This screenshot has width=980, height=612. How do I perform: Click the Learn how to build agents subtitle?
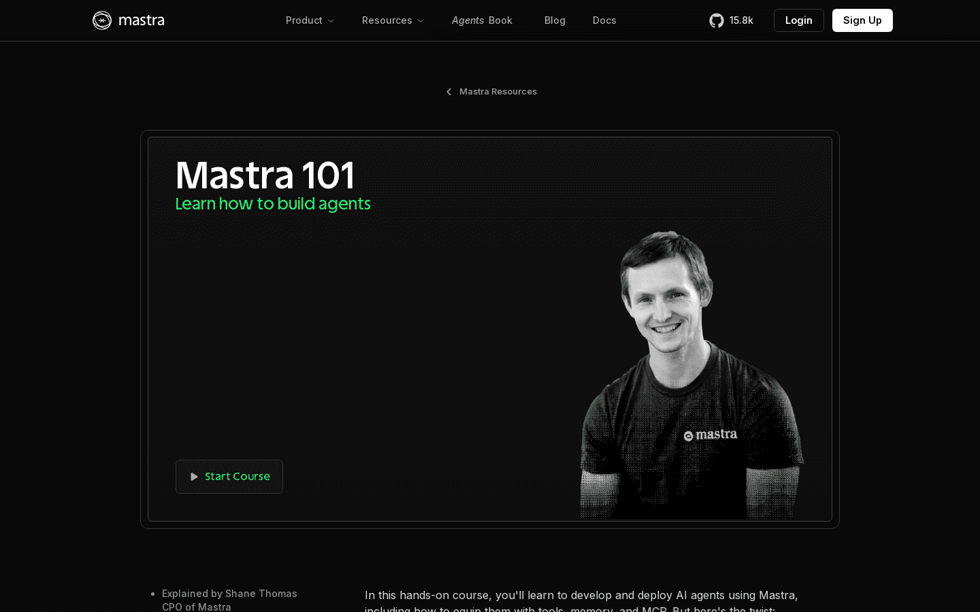[x=273, y=204]
